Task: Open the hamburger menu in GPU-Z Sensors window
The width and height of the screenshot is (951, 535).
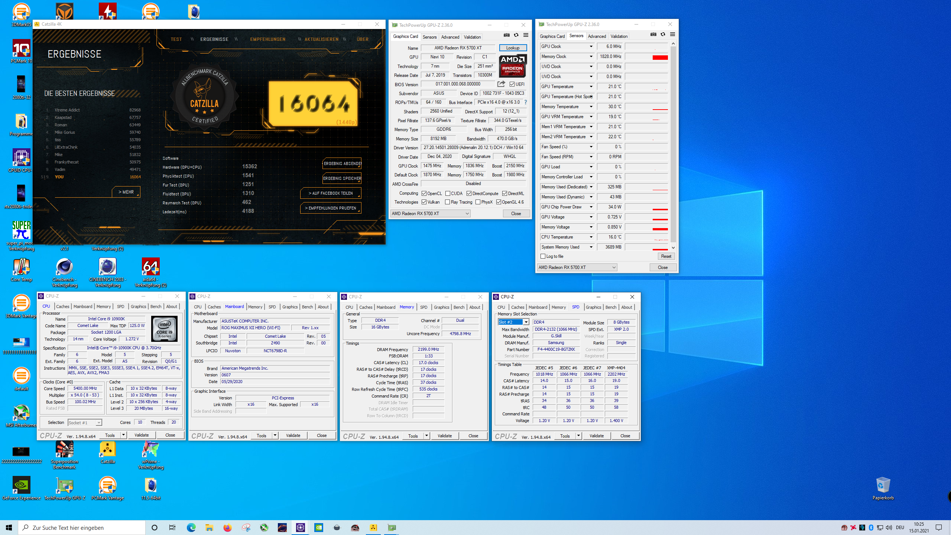Action: pyautogui.click(x=672, y=35)
